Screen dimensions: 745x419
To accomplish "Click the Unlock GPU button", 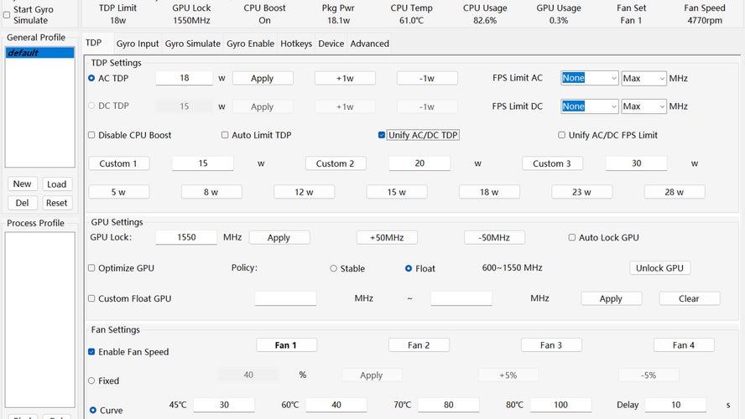I will [659, 268].
